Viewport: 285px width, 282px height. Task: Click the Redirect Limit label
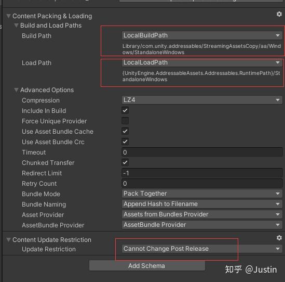[42, 173]
